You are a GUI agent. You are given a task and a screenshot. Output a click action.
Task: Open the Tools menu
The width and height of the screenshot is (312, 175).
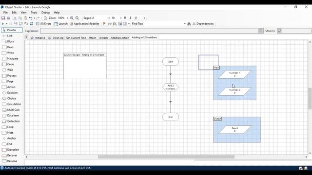coord(34,13)
